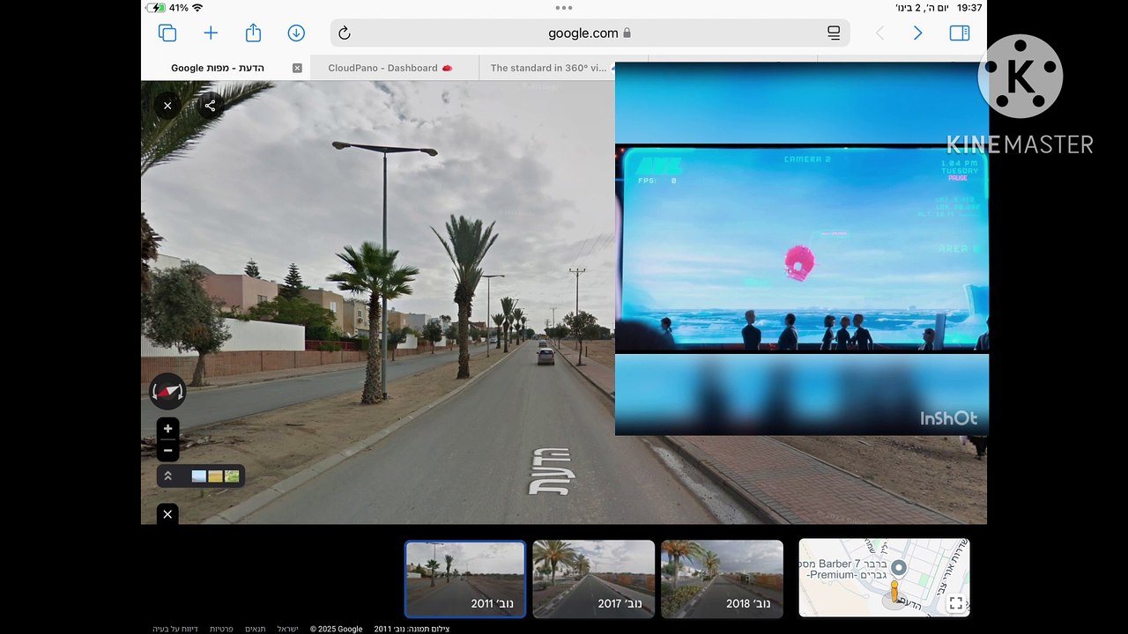Share this Street View location
This screenshot has height=634, width=1128.
[210, 106]
